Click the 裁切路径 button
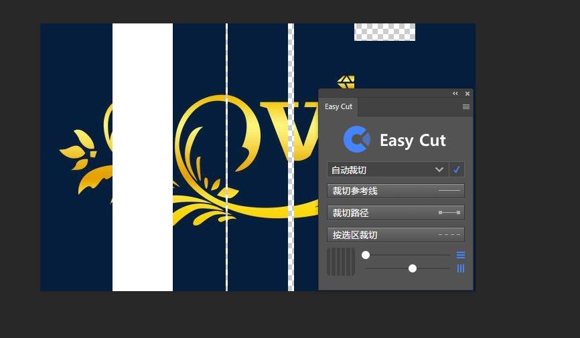The height and width of the screenshot is (338, 580). (395, 213)
